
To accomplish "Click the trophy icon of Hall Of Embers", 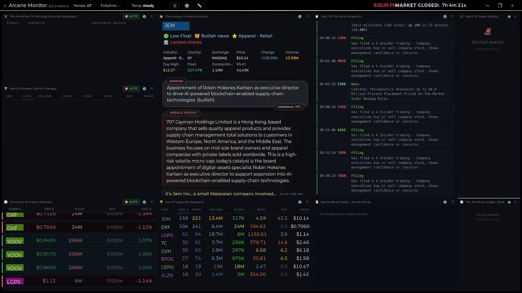I will coord(6,88).
